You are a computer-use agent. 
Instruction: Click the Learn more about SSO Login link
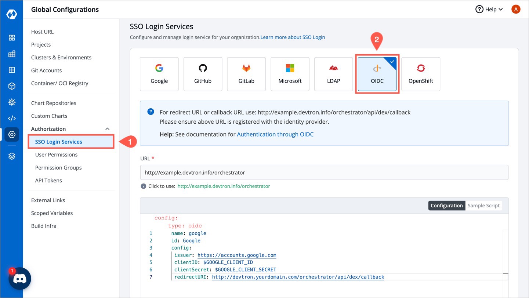click(x=293, y=37)
